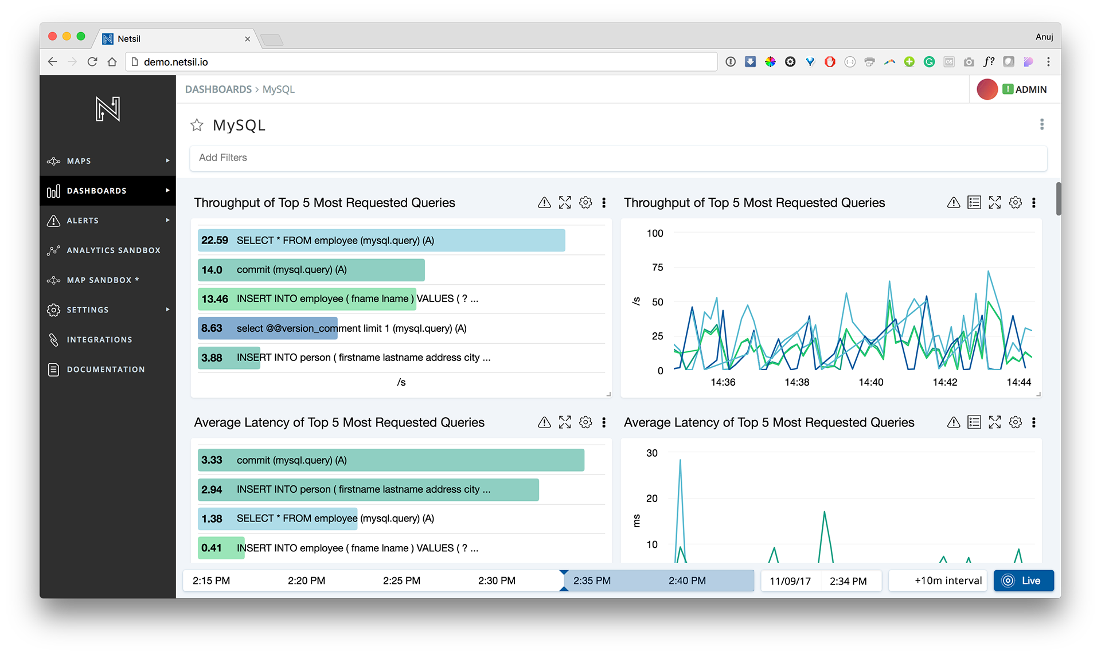Image resolution: width=1101 pixels, height=655 pixels.
Task: Click 2:20 PM on the timeline slider
Action: (x=306, y=581)
